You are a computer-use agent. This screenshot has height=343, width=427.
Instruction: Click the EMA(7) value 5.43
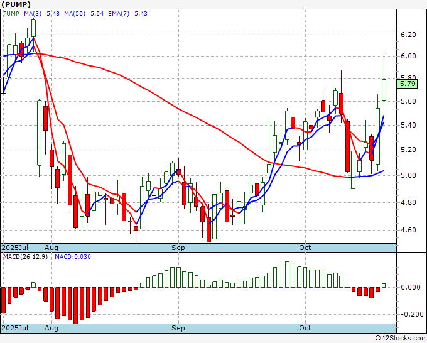(x=141, y=14)
